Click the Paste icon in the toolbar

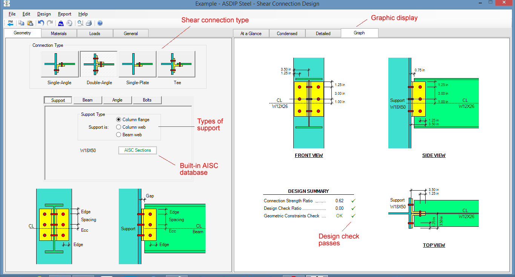click(x=30, y=23)
